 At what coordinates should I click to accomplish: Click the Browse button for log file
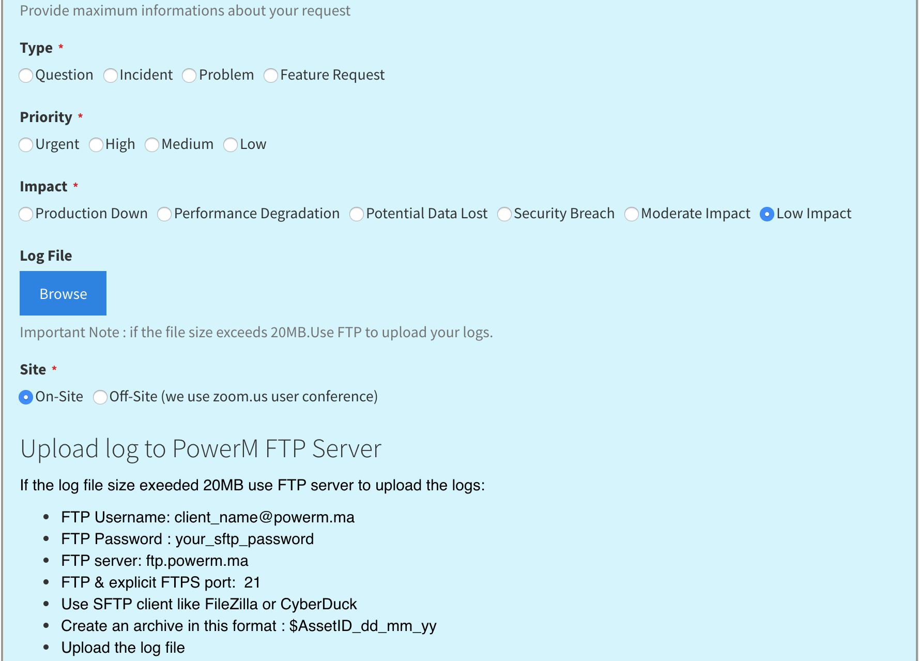click(63, 293)
